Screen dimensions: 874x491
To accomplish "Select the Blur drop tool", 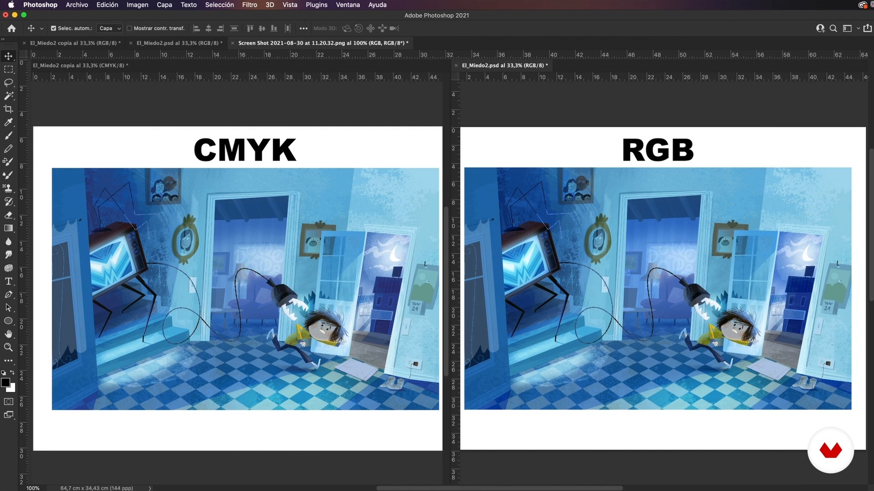I will coord(8,241).
